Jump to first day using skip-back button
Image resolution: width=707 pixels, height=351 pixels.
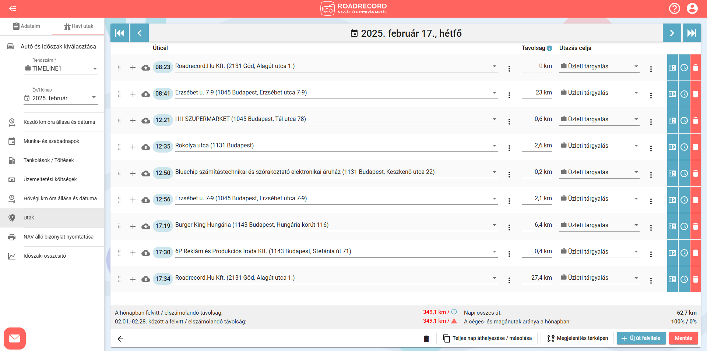point(120,33)
